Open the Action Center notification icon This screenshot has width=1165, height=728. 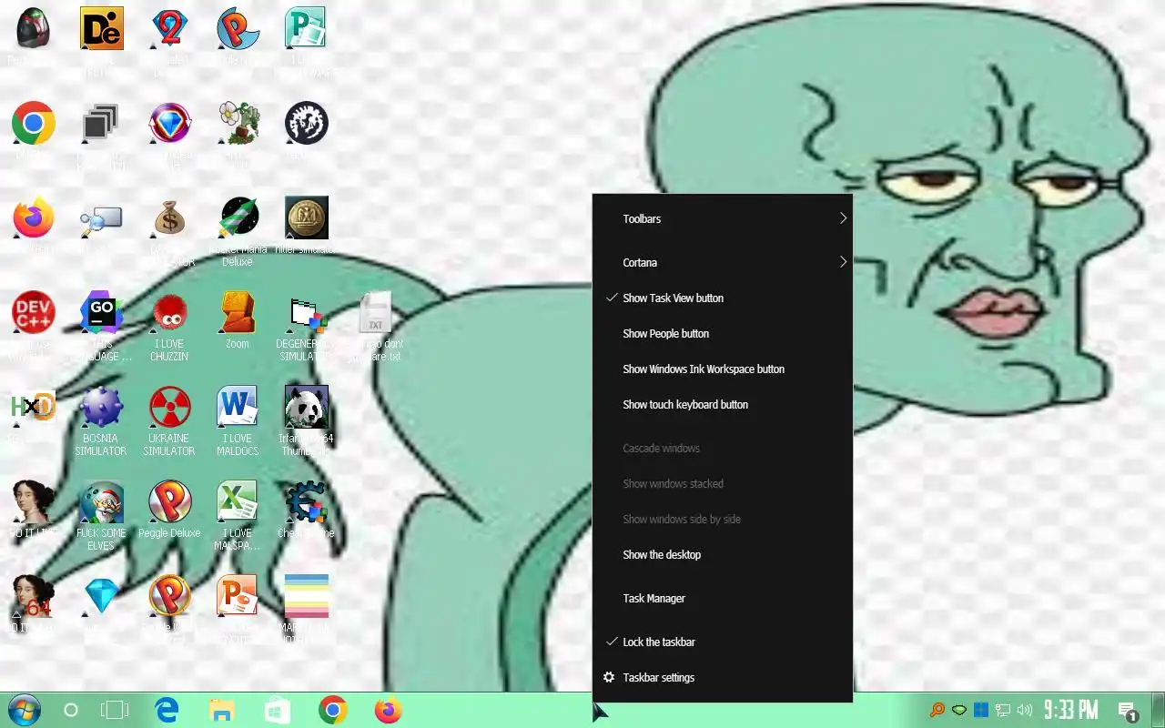coord(1128,711)
